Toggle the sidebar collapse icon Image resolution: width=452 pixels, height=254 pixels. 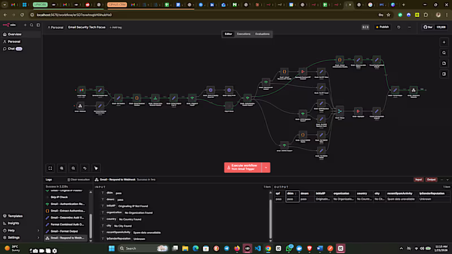tap(38, 25)
